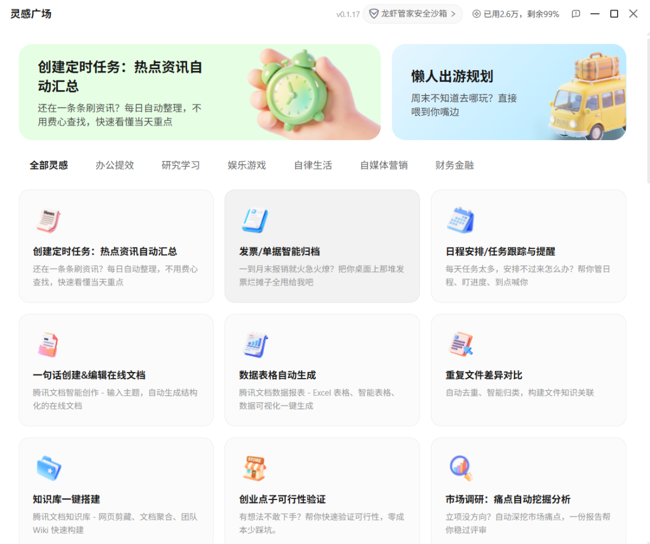Viewport: 650px width, 544px height.
Task: Click the folder icon on 知识库一键搭建 card
Action: (48, 468)
